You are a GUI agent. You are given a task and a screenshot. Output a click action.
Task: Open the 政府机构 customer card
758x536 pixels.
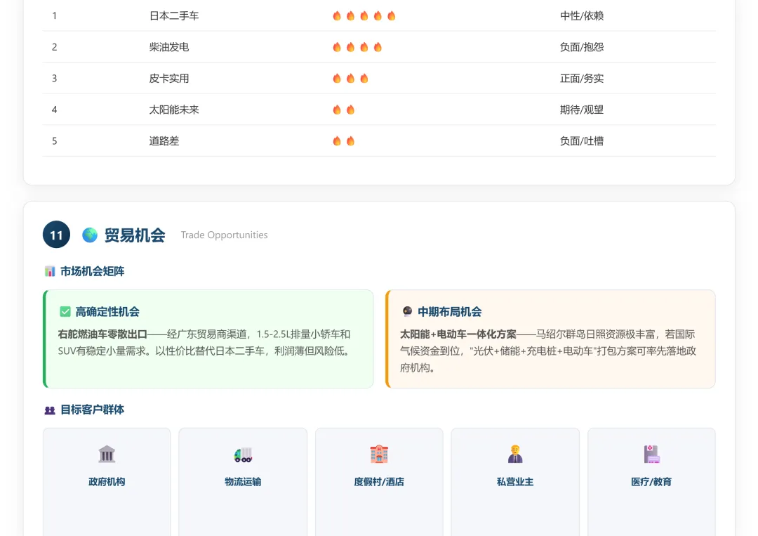tap(107, 482)
